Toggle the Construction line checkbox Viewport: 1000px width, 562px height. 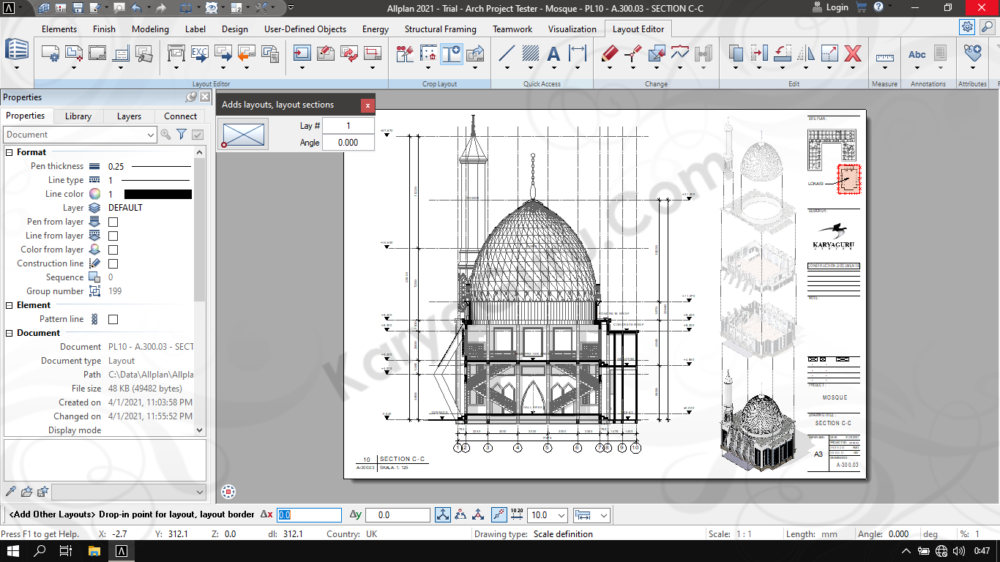pos(113,263)
